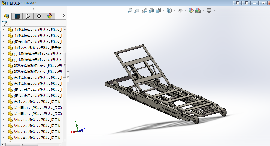Show more manager tabs with right arrow
The width and height of the screenshot is (270, 146).
coord(64,16)
